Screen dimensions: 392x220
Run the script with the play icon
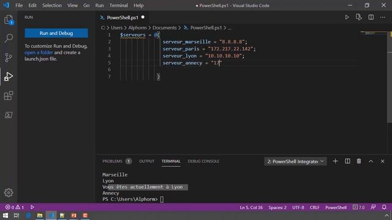click(x=347, y=17)
